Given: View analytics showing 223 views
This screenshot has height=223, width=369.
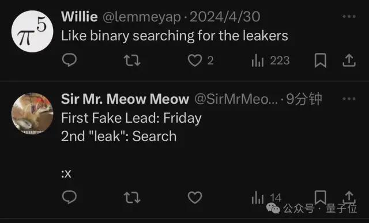Looking at the screenshot, I should click(x=270, y=61).
